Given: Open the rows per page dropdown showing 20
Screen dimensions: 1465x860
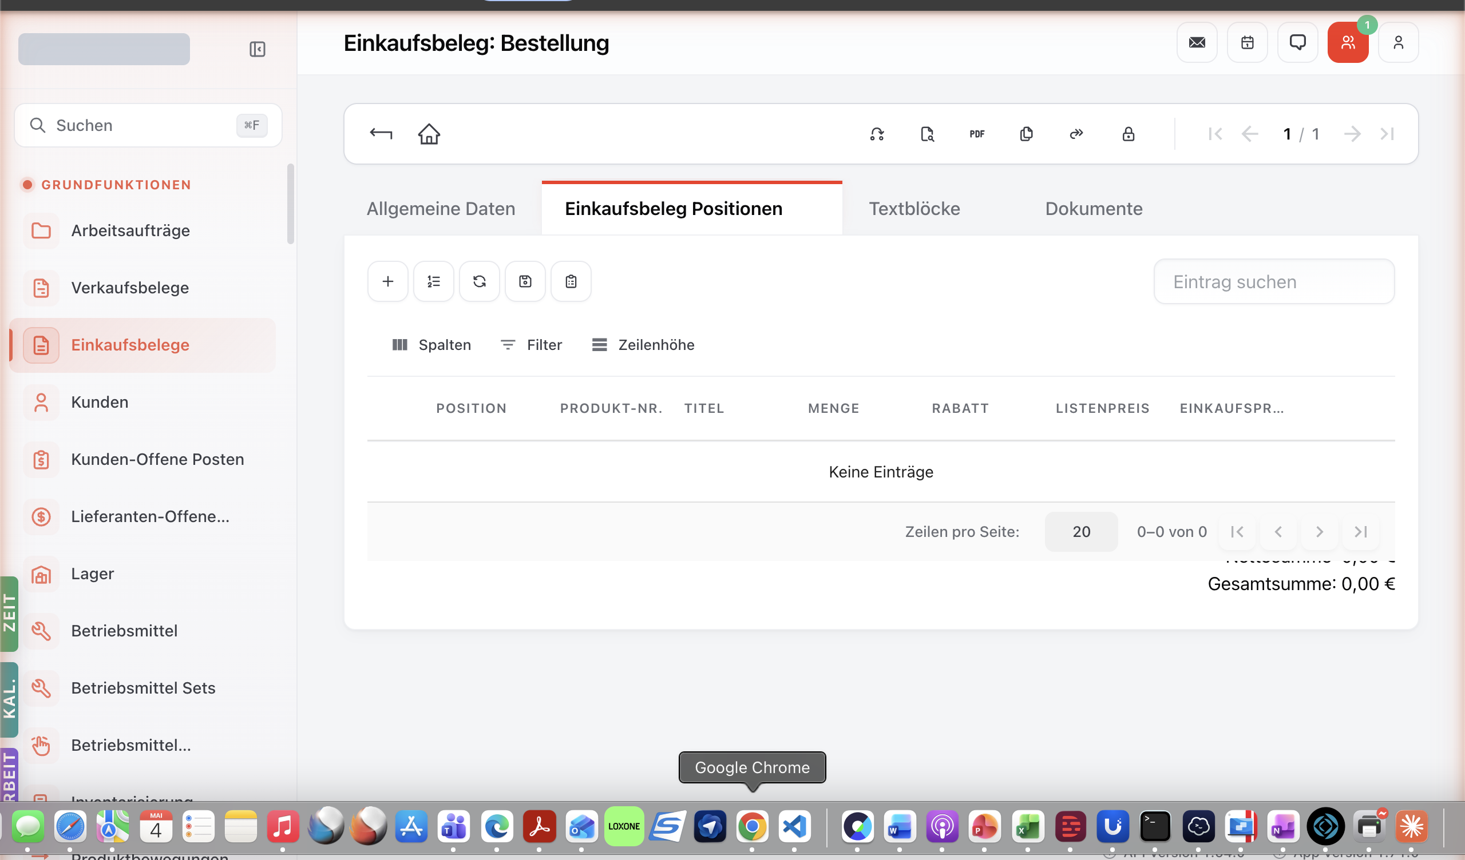Looking at the screenshot, I should (1081, 532).
